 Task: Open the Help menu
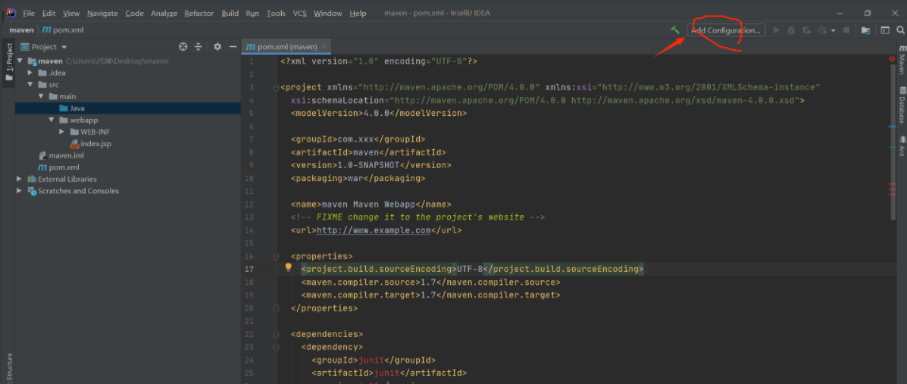[358, 14]
